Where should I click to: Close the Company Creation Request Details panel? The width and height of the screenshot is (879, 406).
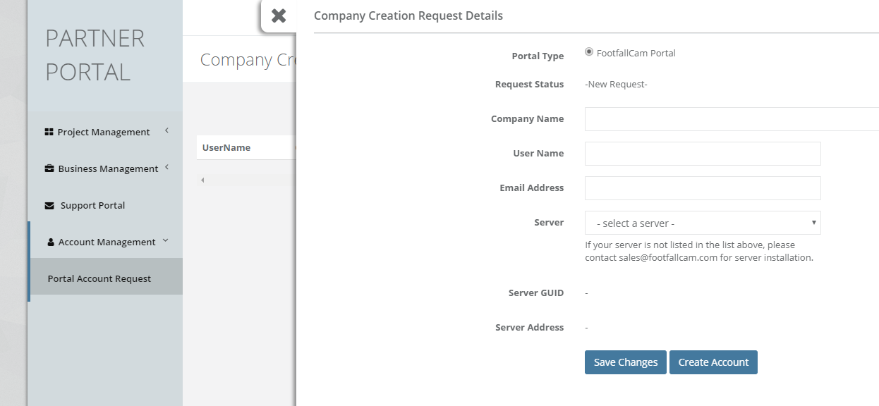279,16
